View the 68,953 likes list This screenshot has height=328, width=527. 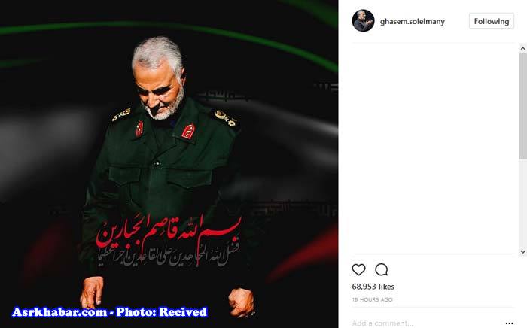[373, 287]
